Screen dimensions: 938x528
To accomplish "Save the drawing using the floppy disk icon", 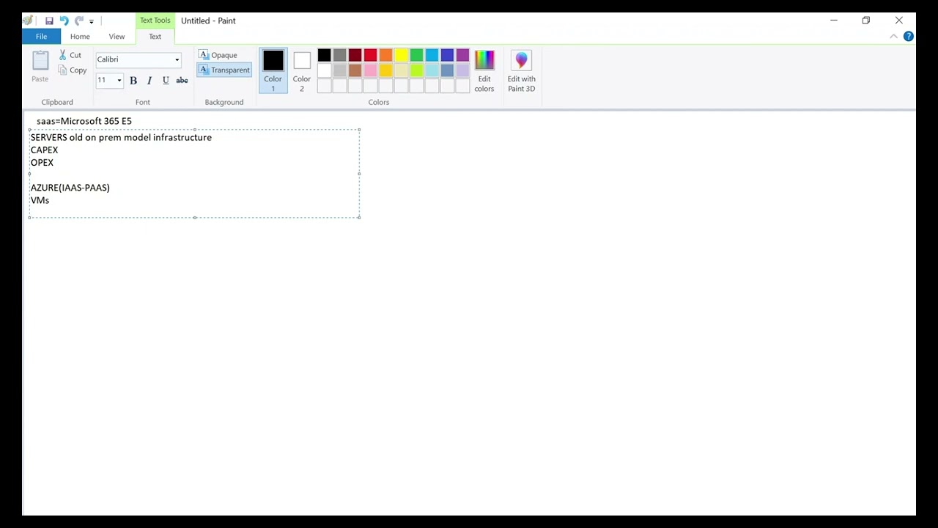I will [x=49, y=21].
